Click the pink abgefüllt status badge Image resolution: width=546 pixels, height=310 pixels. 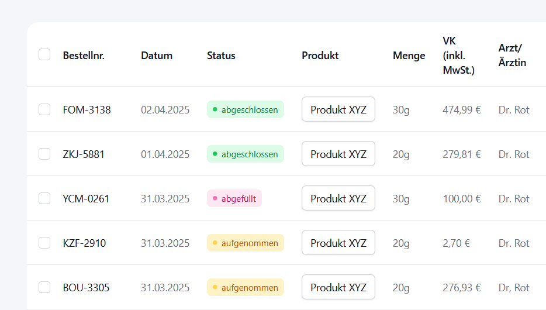coord(234,198)
